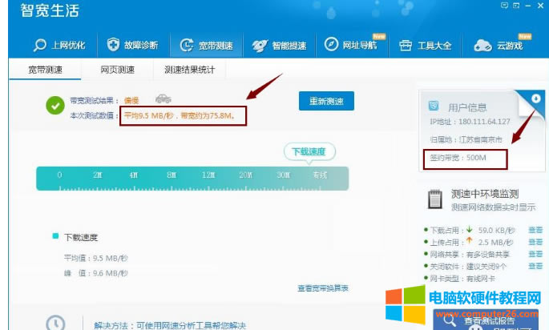549x330 pixels.
Task: Click the car speed-level icon
Action: tap(163, 99)
